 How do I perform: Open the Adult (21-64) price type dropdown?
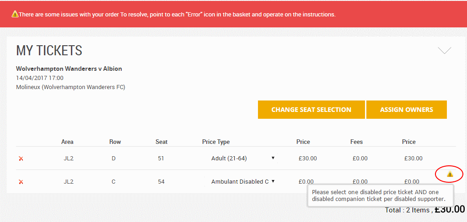click(x=243, y=159)
